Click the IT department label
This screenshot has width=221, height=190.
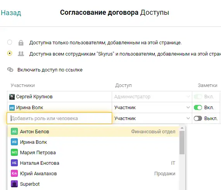point(173,163)
